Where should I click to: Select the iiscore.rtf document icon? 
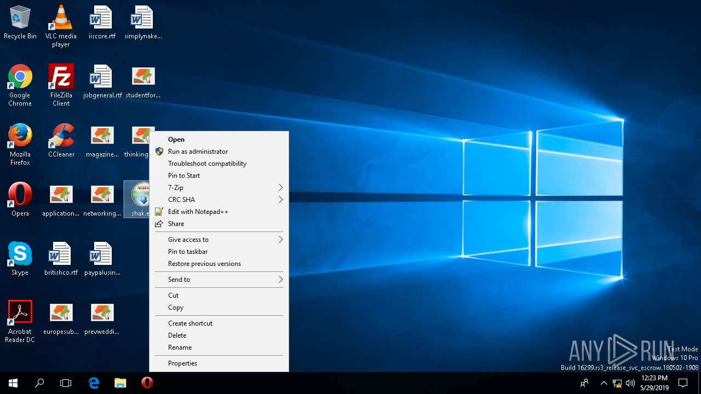(102, 22)
